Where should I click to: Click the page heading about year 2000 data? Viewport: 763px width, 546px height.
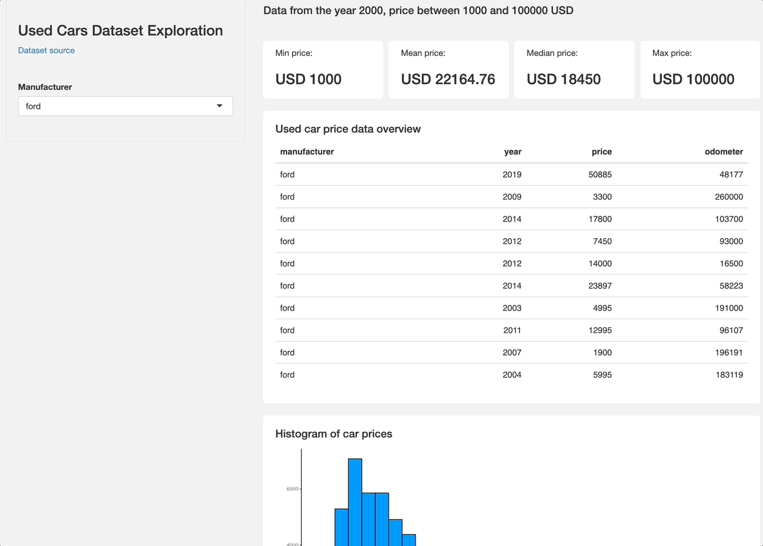418,10
